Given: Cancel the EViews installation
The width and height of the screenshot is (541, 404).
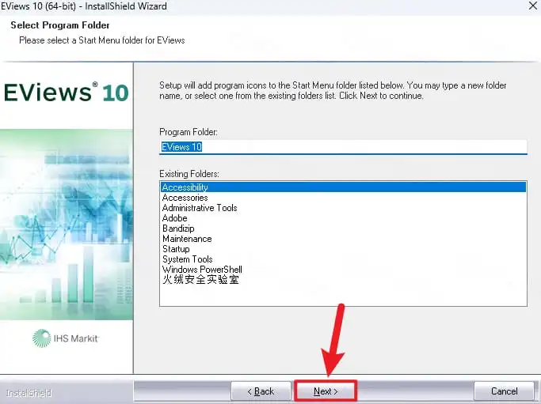Looking at the screenshot, I should tap(504, 391).
